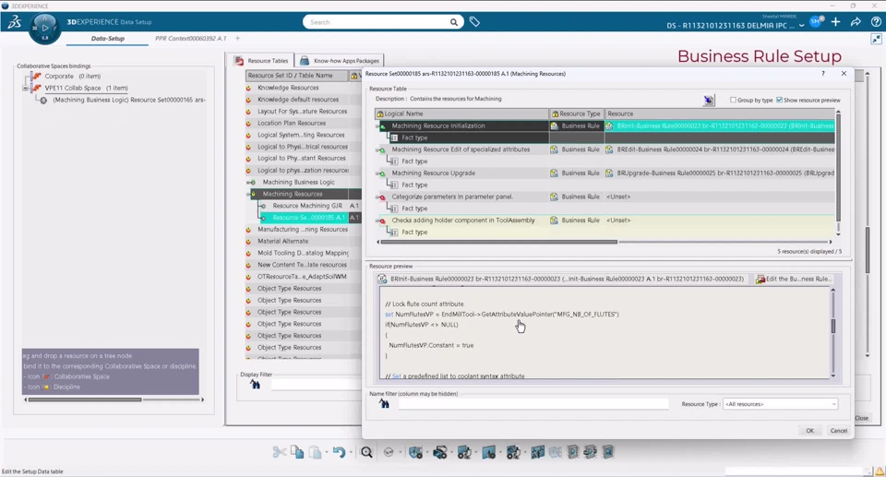The width and height of the screenshot is (886, 477).
Task: Open the dropdown arrow next to Undo
Action: (351, 452)
